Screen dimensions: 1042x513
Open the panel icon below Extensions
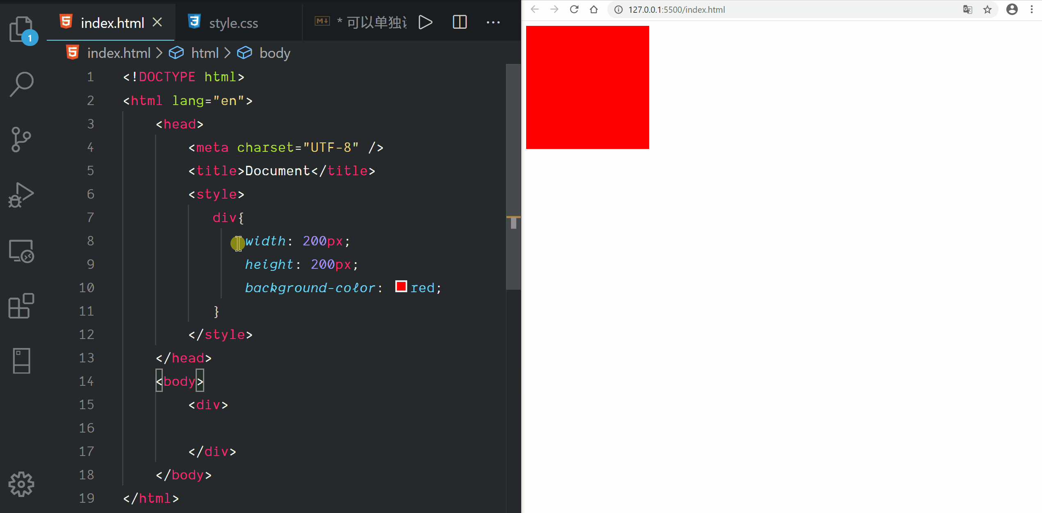(21, 361)
